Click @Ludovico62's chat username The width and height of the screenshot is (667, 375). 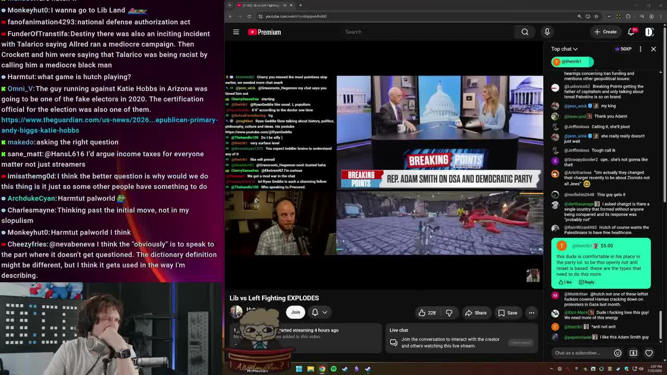click(x=577, y=86)
